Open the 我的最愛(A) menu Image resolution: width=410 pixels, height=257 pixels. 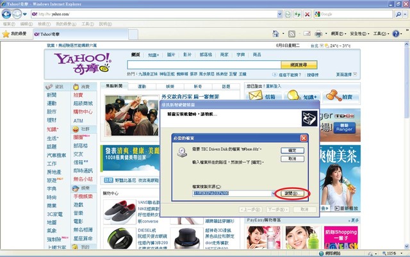point(66,24)
